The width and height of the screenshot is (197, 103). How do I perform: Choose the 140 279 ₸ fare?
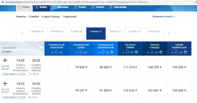155,67
